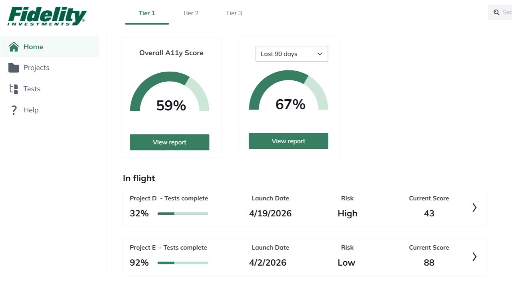Image resolution: width=512 pixels, height=288 pixels.
Task: Expand Project D row chevron
Action: tap(474, 208)
